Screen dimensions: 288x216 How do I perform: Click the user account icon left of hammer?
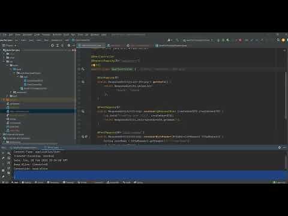(170, 40)
